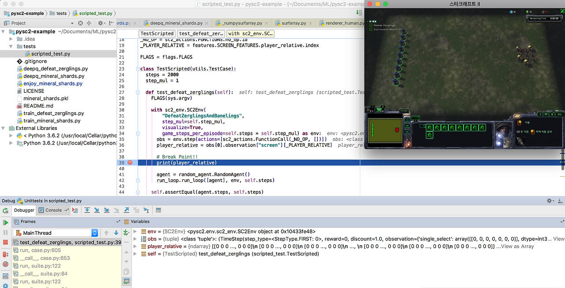Viewport: 565px width, 288px height.
Task: Click Move command icon in StarCraft
Action: [x=520, y=123]
